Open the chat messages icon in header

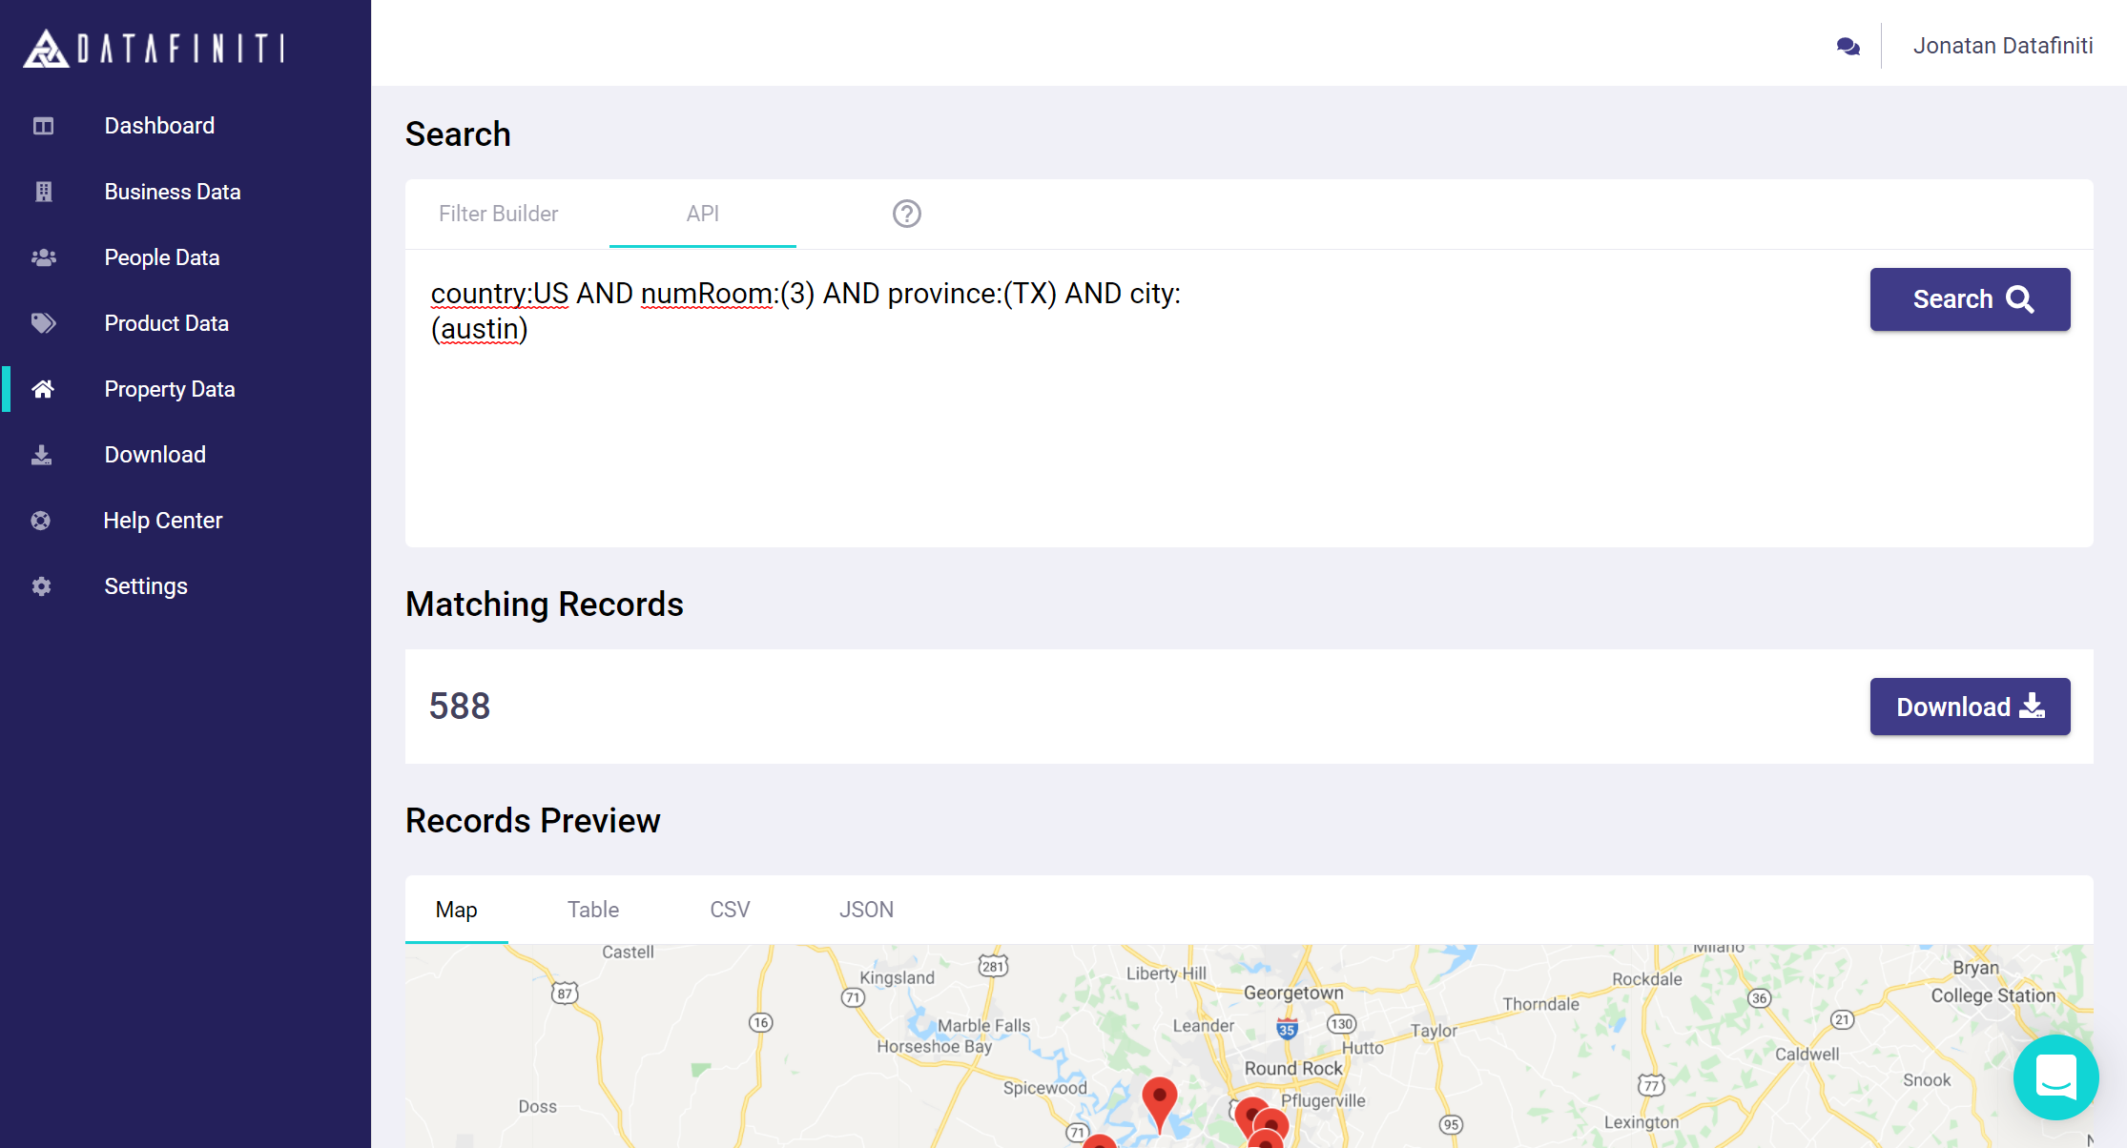pyautogui.click(x=1848, y=46)
